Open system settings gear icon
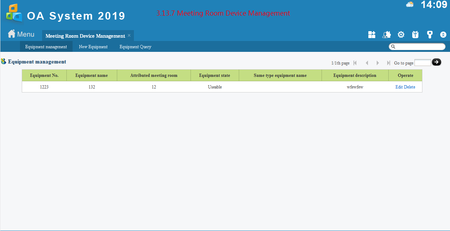The height and width of the screenshot is (231, 450). pyautogui.click(x=401, y=34)
